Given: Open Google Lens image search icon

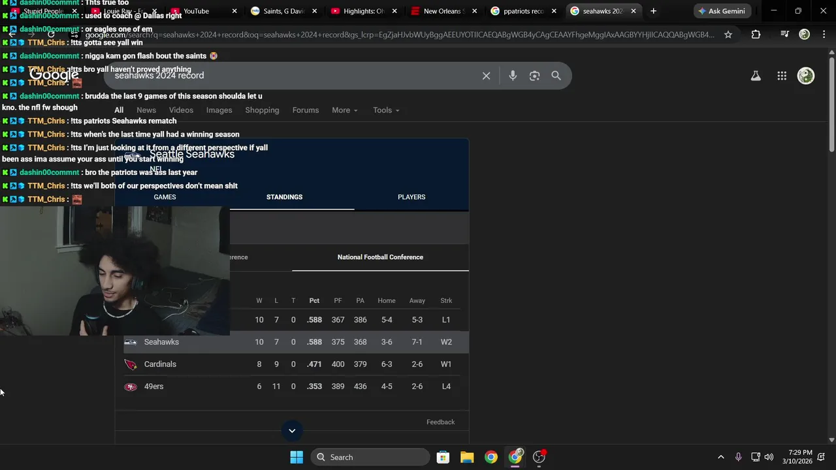Looking at the screenshot, I should (534, 76).
